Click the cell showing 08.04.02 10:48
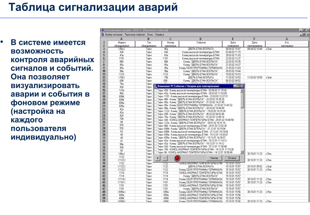Screen dimensions: 310x215 tap(255, 49)
